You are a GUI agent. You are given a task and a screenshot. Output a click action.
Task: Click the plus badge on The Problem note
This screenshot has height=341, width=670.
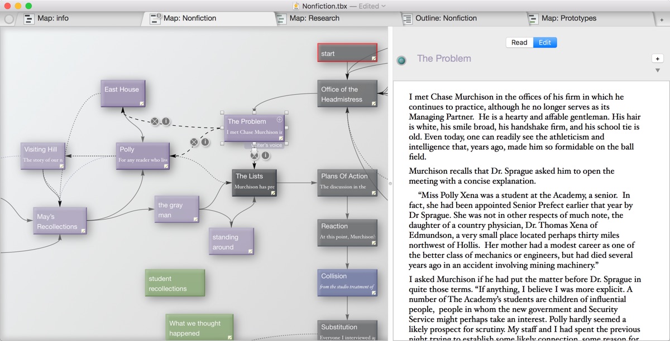(x=280, y=120)
